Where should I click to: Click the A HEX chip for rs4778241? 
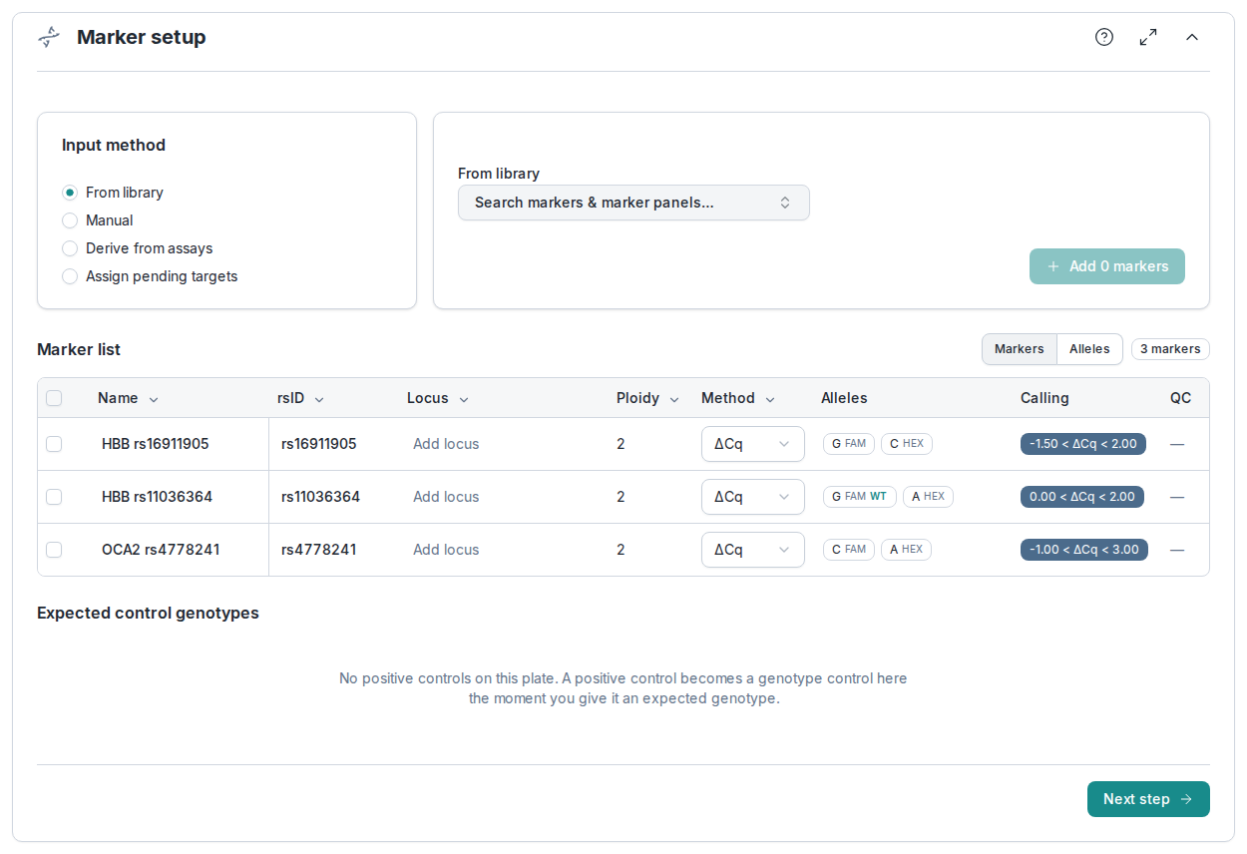pyautogui.click(x=906, y=550)
